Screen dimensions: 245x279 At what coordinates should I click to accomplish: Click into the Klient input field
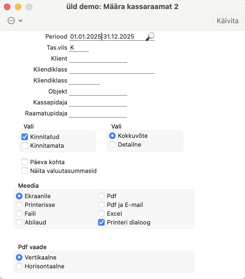tap(98, 59)
